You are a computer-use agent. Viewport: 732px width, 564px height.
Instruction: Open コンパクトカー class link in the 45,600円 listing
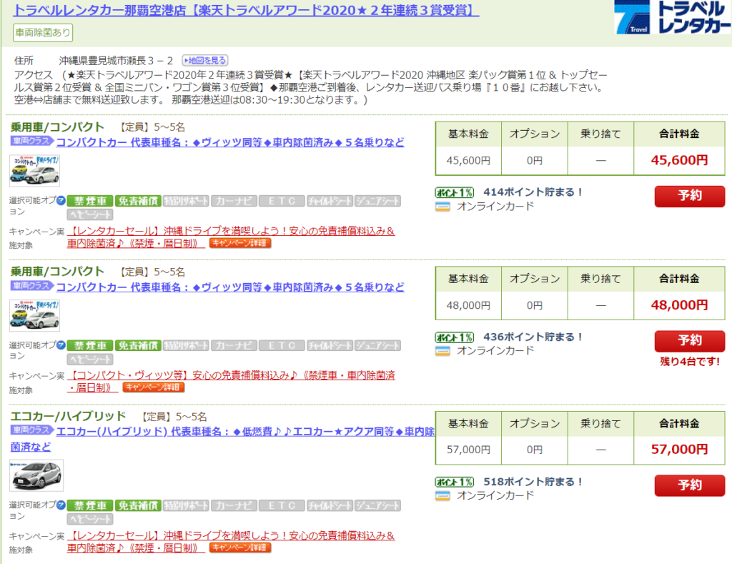click(230, 142)
